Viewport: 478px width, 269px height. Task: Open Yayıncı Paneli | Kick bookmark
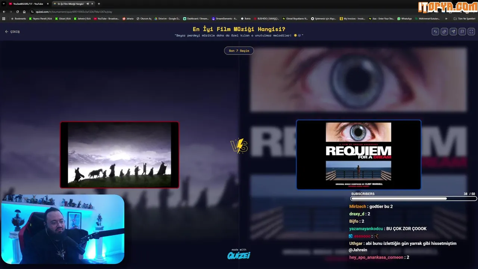pyautogui.click(x=41, y=18)
